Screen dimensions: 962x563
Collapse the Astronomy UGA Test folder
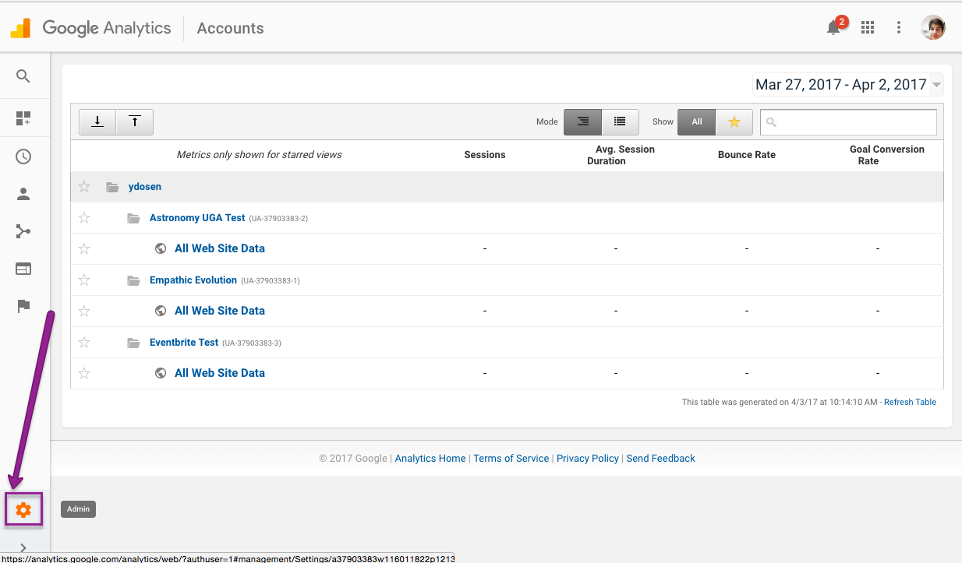[133, 218]
